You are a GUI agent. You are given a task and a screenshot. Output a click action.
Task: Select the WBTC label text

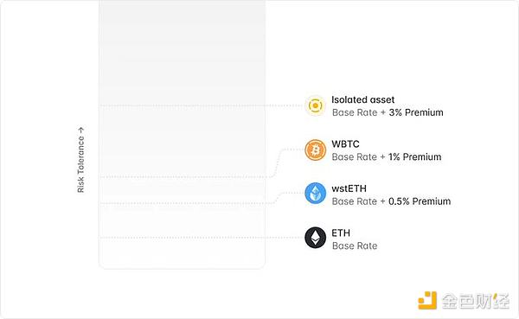tap(345, 144)
